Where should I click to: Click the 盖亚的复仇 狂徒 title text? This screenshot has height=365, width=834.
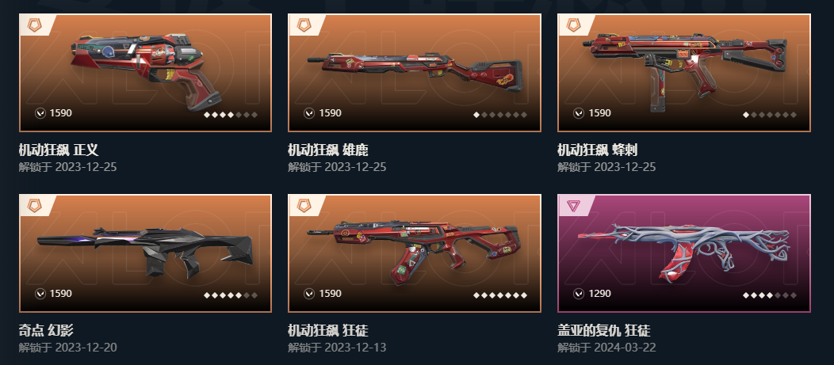[x=603, y=331]
